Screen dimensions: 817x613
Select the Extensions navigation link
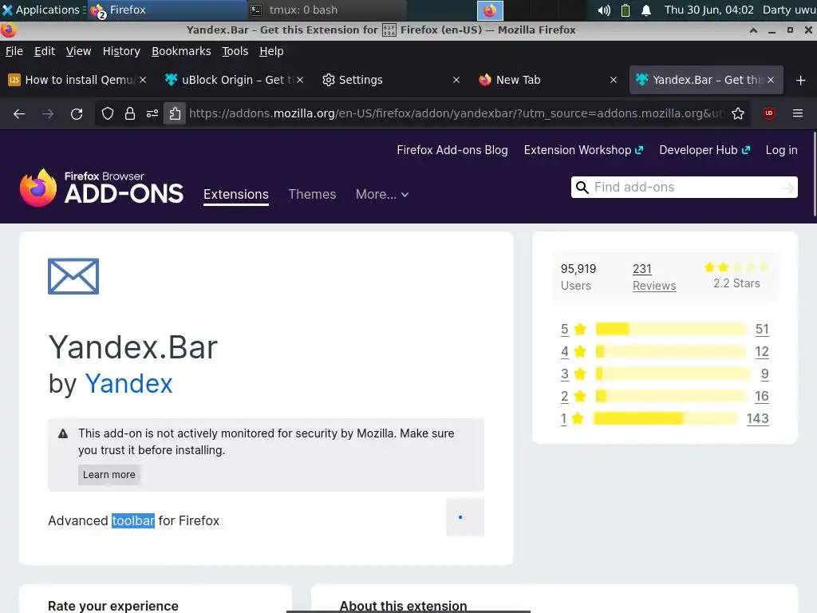pyautogui.click(x=236, y=195)
